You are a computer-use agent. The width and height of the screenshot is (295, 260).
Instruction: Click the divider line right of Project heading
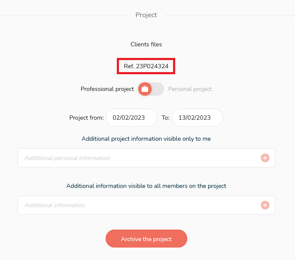pyautogui.click(x=230, y=15)
